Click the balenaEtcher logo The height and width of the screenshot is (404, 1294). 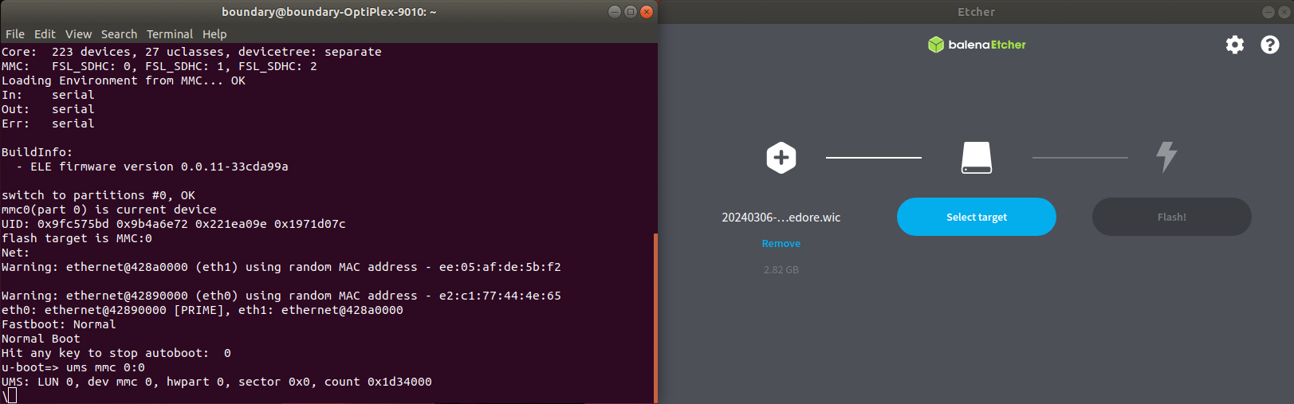coord(977,45)
